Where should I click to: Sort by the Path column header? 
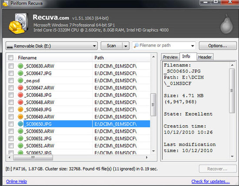(121, 58)
